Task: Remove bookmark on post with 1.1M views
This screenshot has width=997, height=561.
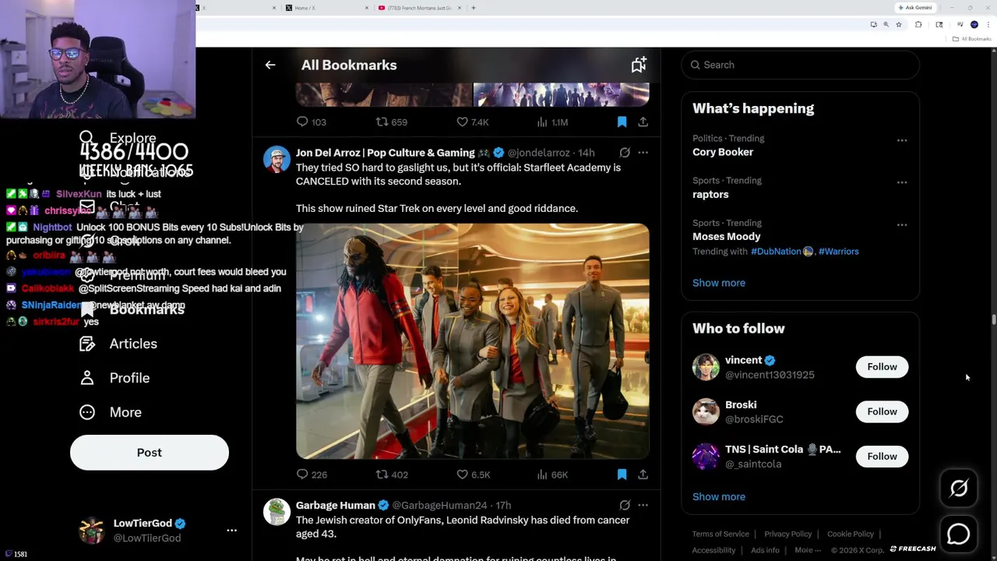Action: coord(622,122)
